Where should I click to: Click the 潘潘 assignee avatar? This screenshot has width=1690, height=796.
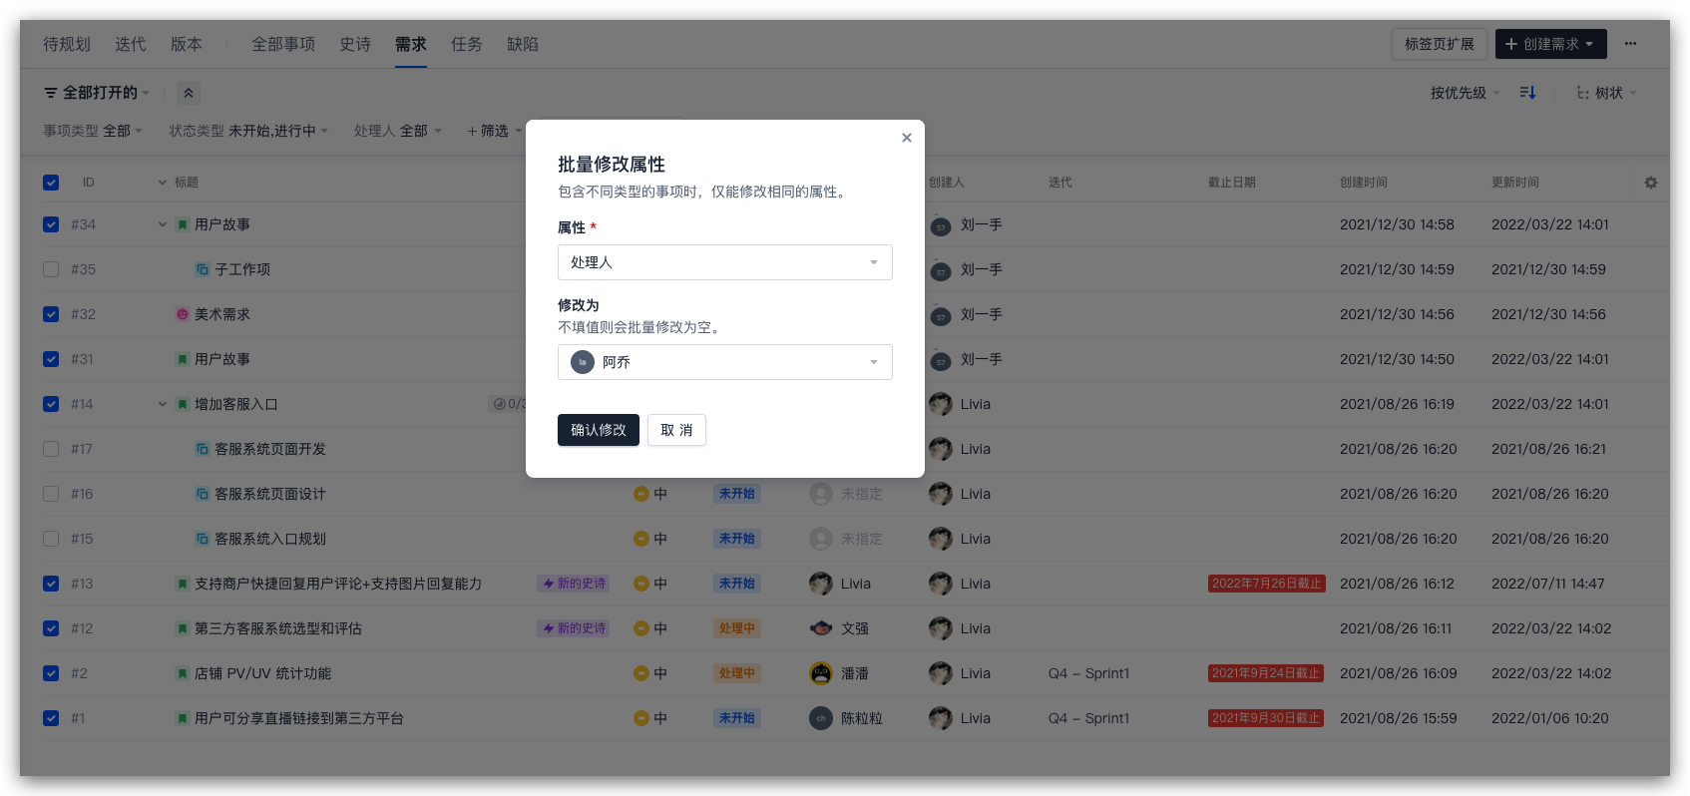(x=821, y=673)
